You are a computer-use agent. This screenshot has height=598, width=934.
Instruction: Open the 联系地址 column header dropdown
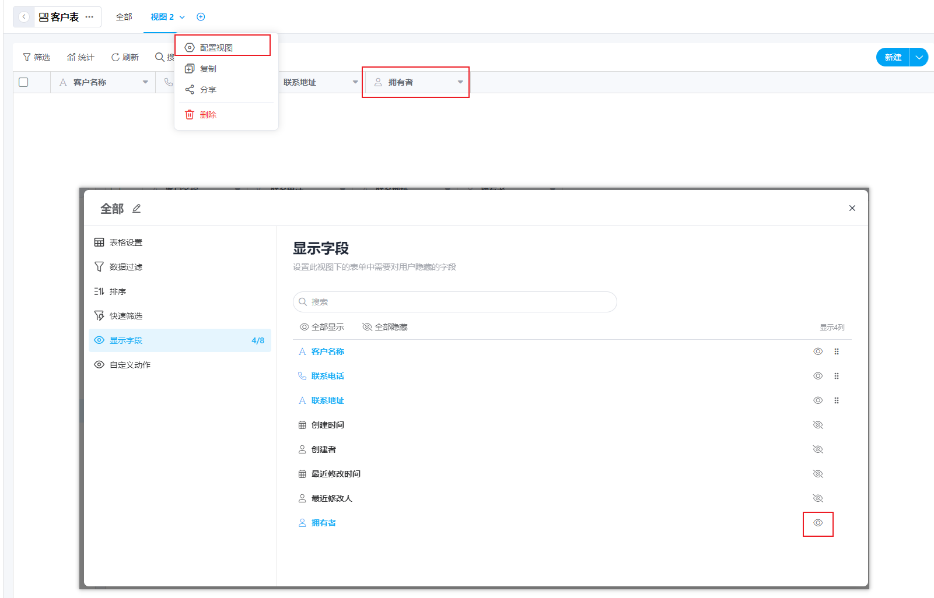click(x=355, y=82)
